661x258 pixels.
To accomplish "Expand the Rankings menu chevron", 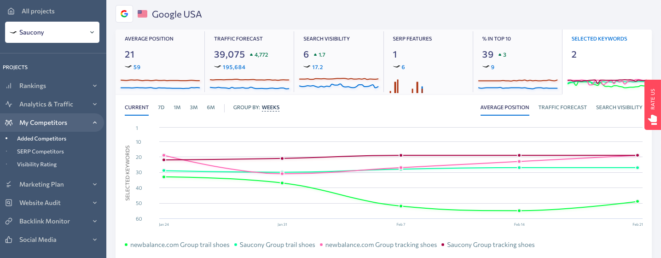I will pyautogui.click(x=94, y=86).
